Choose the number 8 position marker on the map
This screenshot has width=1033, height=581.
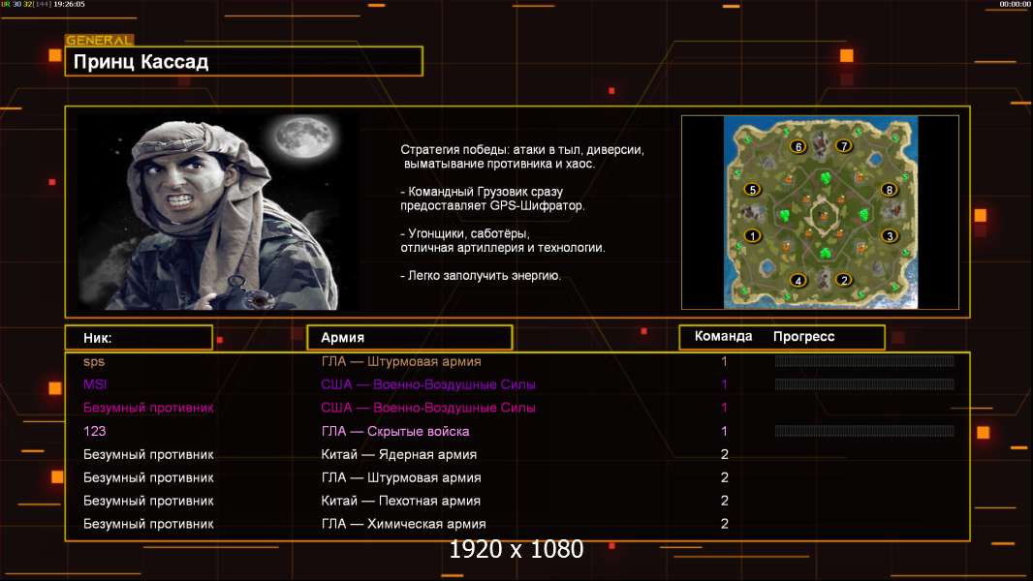coord(888,190)
